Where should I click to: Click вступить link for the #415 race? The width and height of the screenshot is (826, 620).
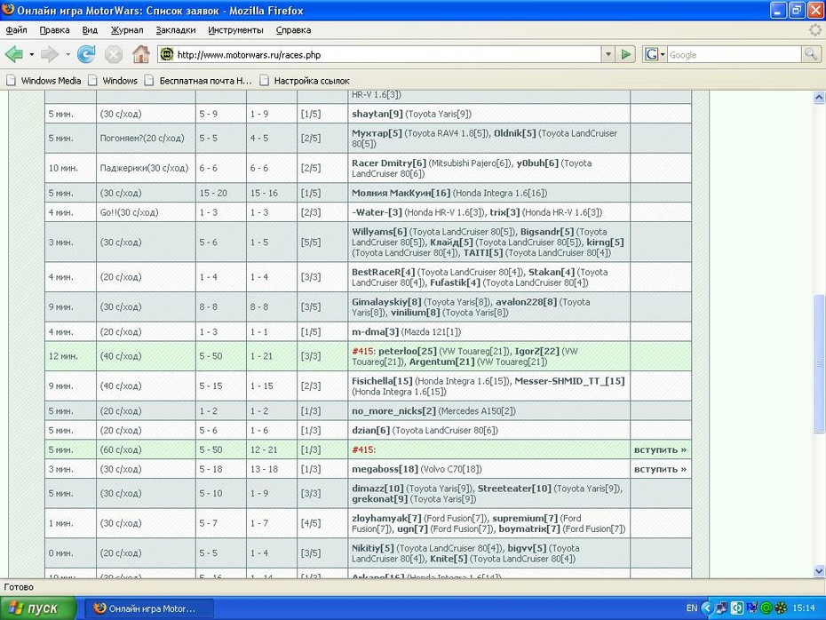(x=660, y=449)
